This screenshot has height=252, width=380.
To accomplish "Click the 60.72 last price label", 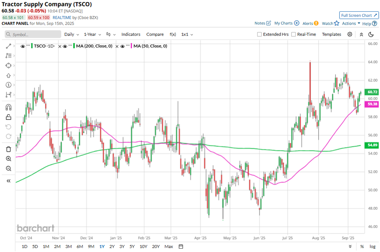I will pos(372,92).
